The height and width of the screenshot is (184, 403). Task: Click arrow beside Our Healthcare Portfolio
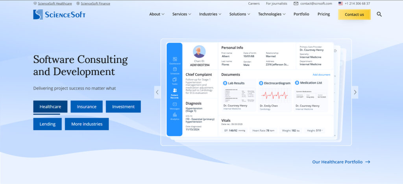(x=368, y=162)
